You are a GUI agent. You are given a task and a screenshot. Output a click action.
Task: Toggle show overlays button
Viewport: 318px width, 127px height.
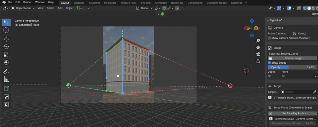click(290, 8)
